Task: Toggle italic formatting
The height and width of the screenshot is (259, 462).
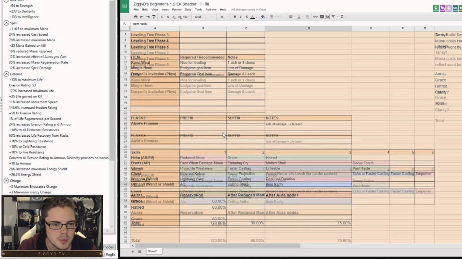Action: pos(240,17)
